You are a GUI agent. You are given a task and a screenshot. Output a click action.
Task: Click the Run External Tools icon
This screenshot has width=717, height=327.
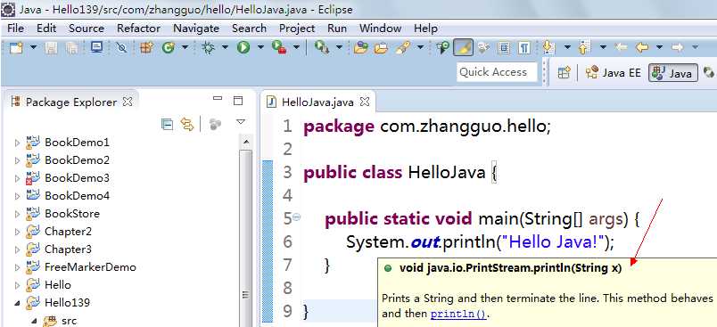(x=279, y=47)
